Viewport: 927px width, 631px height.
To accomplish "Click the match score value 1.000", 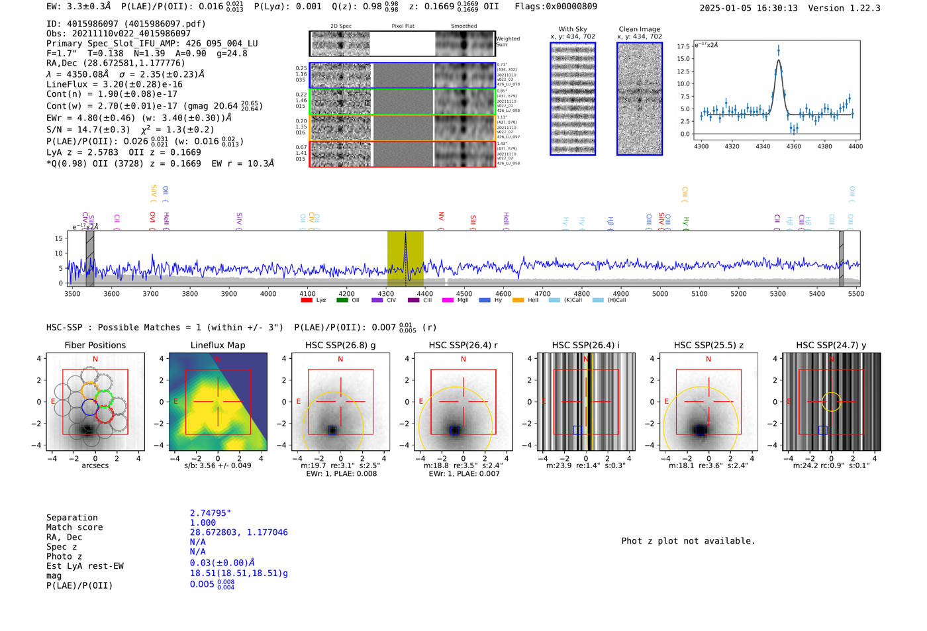I will 203,522.
